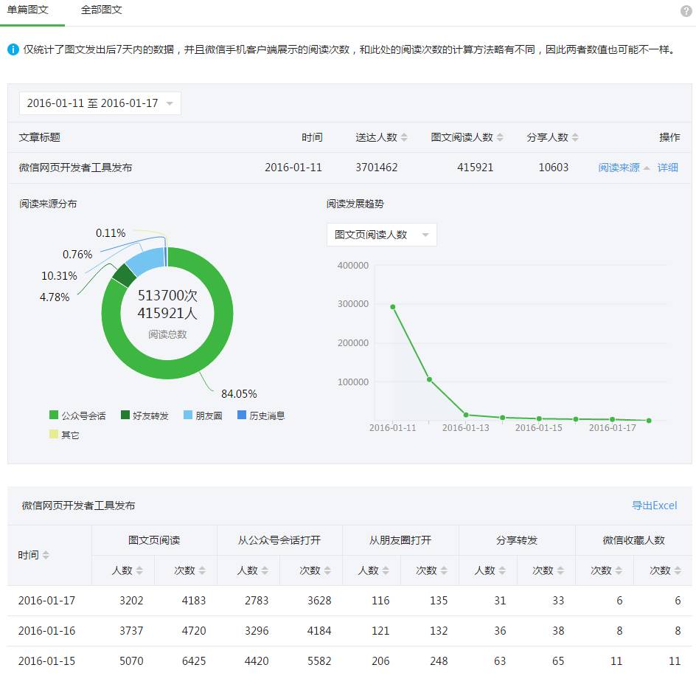The height and width of the screenshot is (676, 696).
Task: Toggle 其它 legend color swatch
Action: (x=54, y=434)
